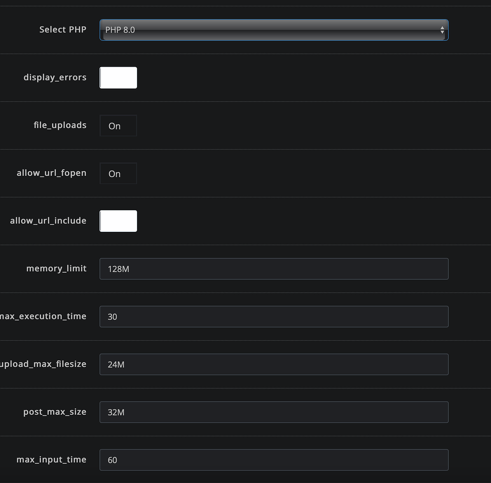Edit the max_execution_time value
Screen dimensions: 491x483
273,316
